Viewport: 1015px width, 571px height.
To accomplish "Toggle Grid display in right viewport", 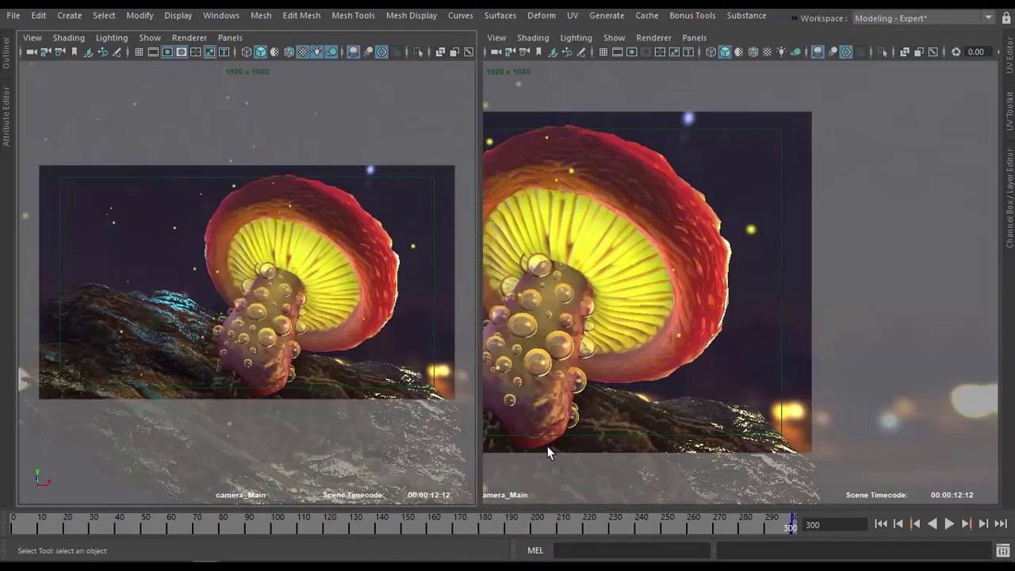I will (x=603, y=52).
